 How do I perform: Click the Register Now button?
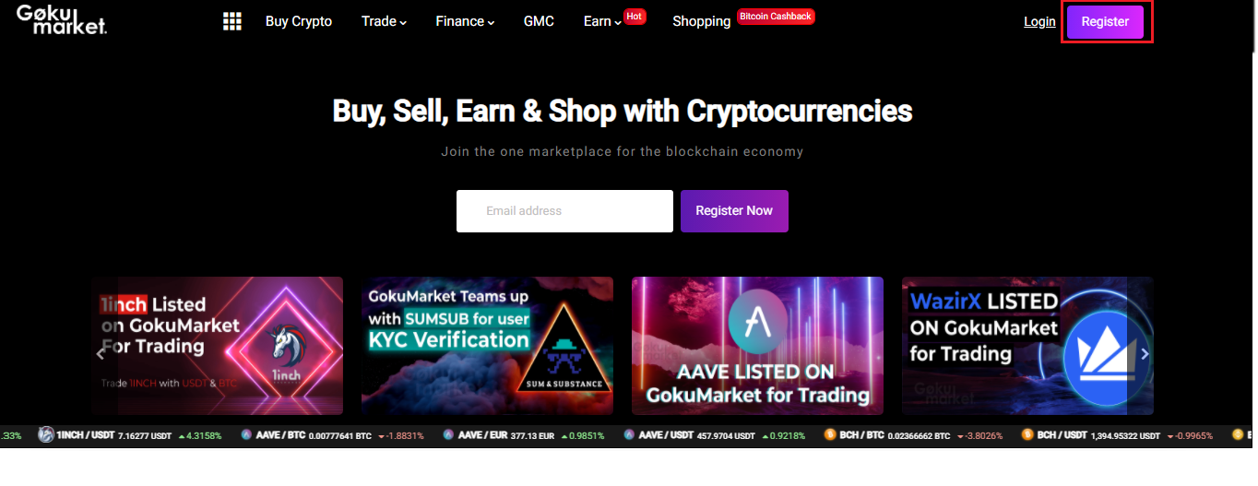click(x=734, y=211)
